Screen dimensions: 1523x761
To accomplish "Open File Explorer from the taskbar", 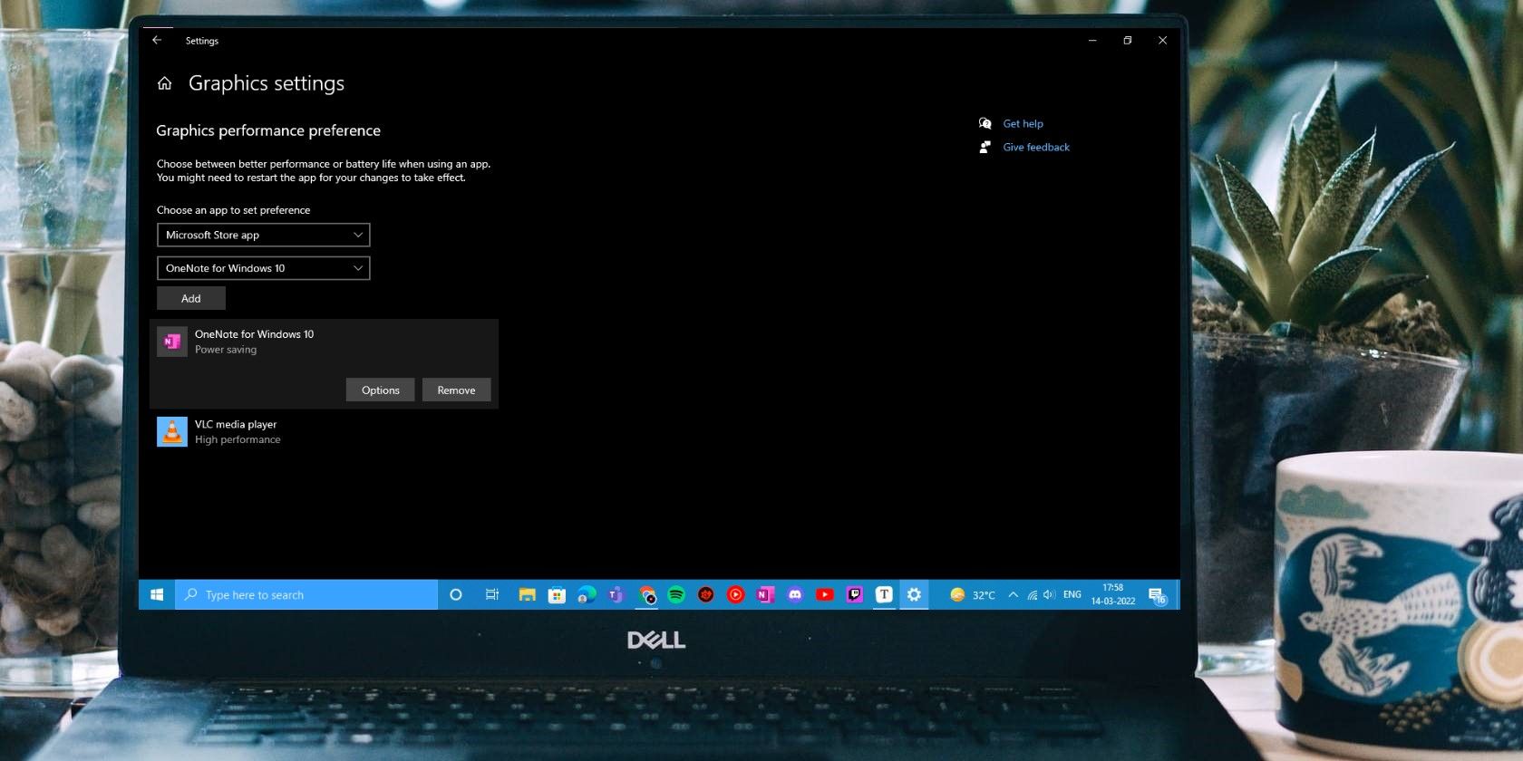I will (527, 594).
